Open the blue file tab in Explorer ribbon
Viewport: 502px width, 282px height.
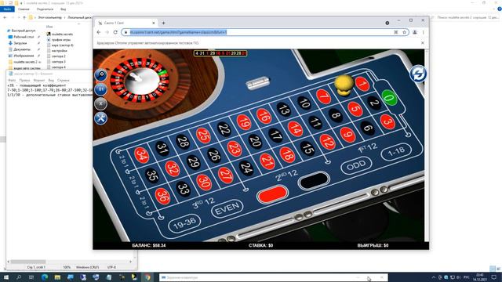[x=7, y=9]
